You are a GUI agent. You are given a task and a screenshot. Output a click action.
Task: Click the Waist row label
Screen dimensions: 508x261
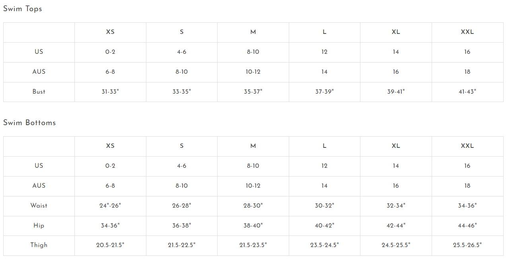[x=39, y=206]
